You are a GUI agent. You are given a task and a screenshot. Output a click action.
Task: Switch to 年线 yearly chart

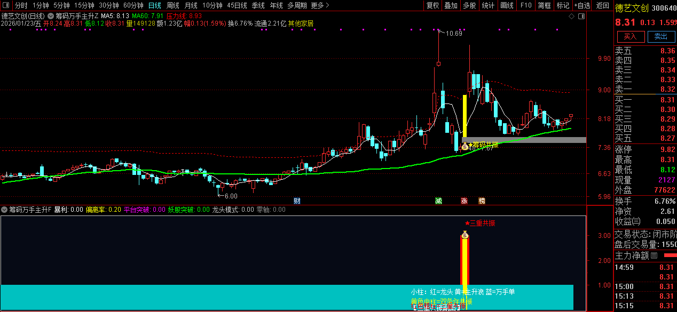277,5
